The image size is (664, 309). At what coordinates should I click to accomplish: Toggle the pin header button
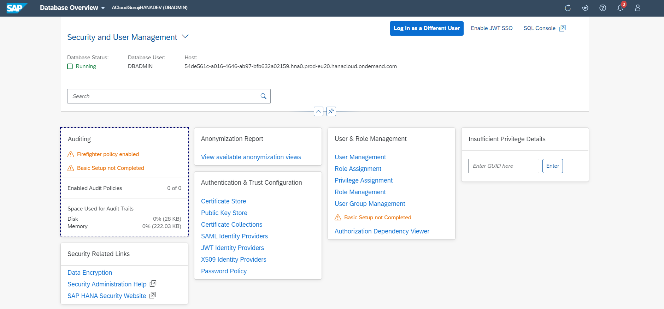pyautogui.click(x=331, y=111)
